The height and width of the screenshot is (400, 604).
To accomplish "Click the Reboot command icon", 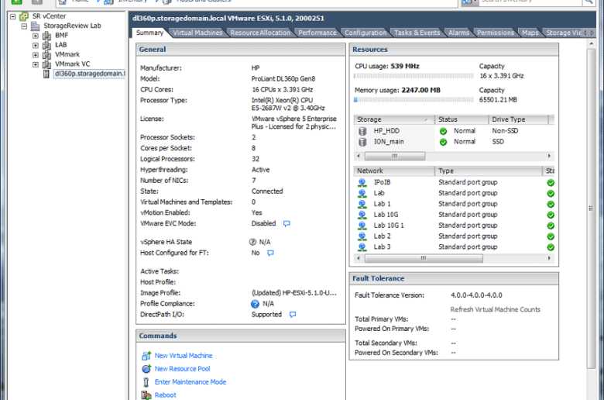I will (x=146, y=395).
